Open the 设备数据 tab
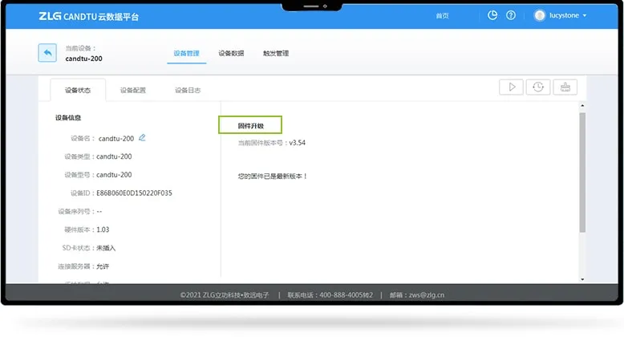The width and height of the screenshot is (624, 337). 231,54
